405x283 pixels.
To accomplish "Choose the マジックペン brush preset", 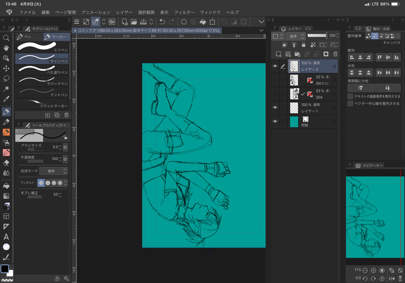I will [42, 80].
